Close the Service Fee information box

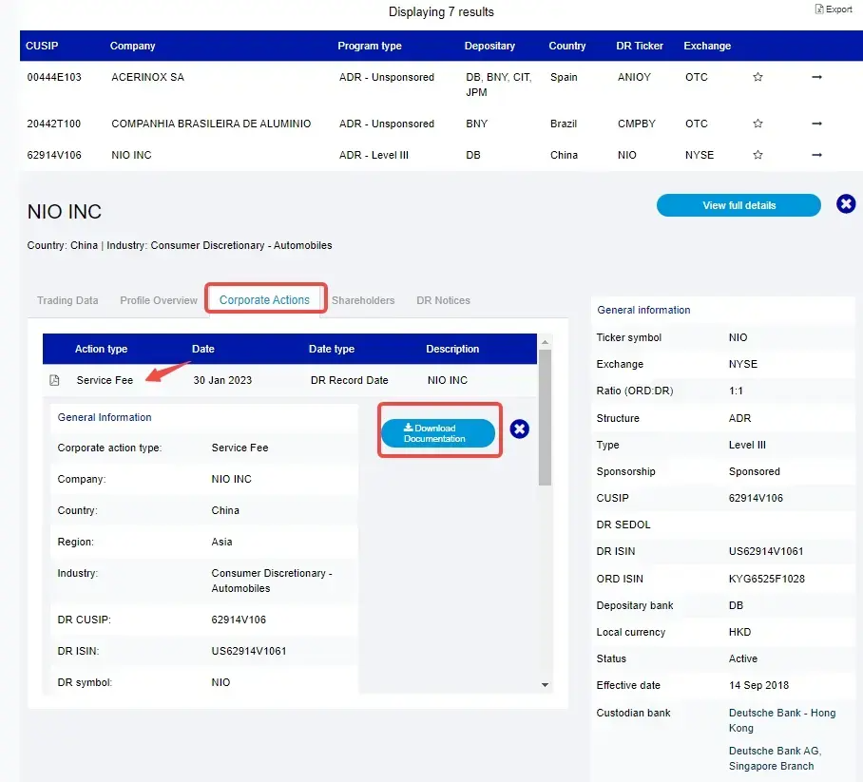point(519,429)
